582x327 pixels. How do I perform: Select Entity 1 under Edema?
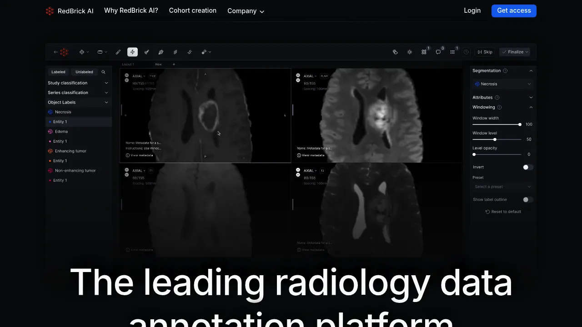tap(78, 141)
